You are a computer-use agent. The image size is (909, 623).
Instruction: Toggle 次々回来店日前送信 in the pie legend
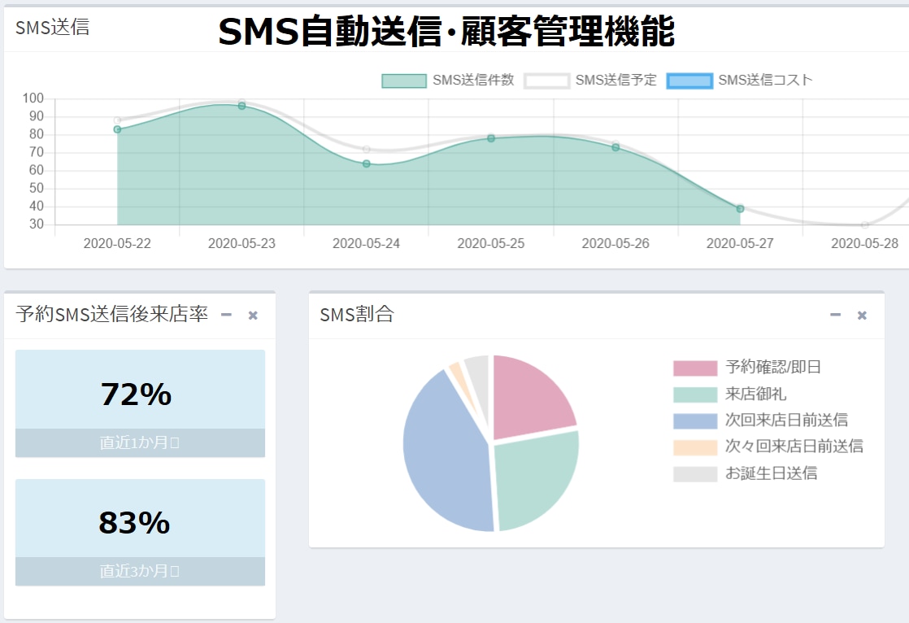768,446
